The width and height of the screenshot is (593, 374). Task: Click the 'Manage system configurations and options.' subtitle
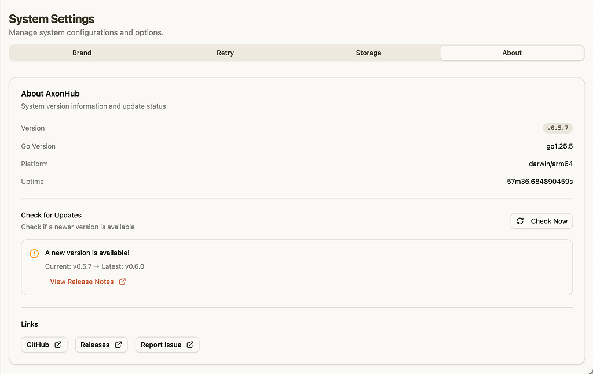[86, 32]
